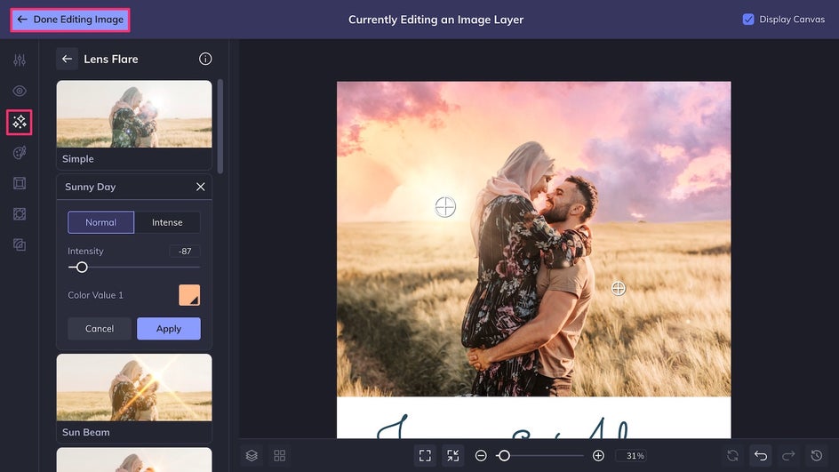Open the layers panel icon
The height and width of the screenshot is (472, 839).
252,455
